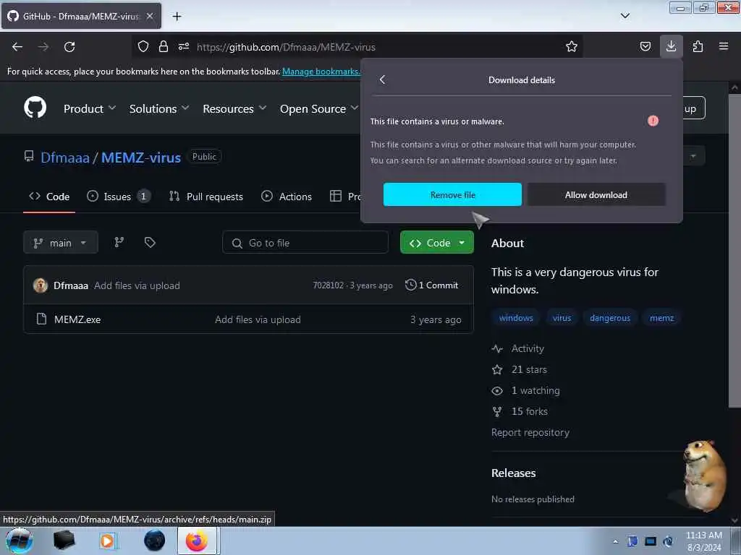Screen dimensions: 741x555
Task: Click Report repository link
Action: click(x=530, y=432)
